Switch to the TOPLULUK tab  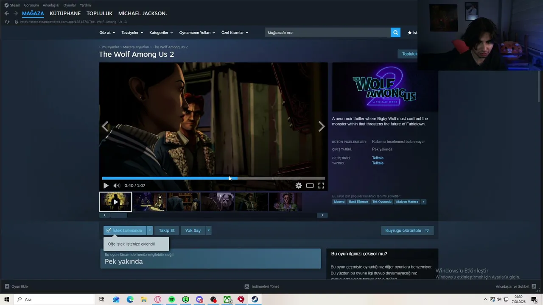click(x=99, y=14)
